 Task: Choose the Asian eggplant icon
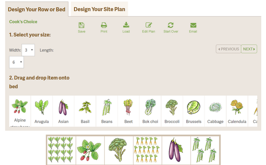[63, 111]
